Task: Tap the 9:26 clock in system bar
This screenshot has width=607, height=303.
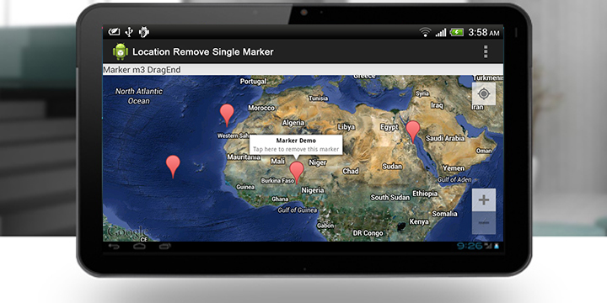Action: pyautogui.click(x=470, y=246)
